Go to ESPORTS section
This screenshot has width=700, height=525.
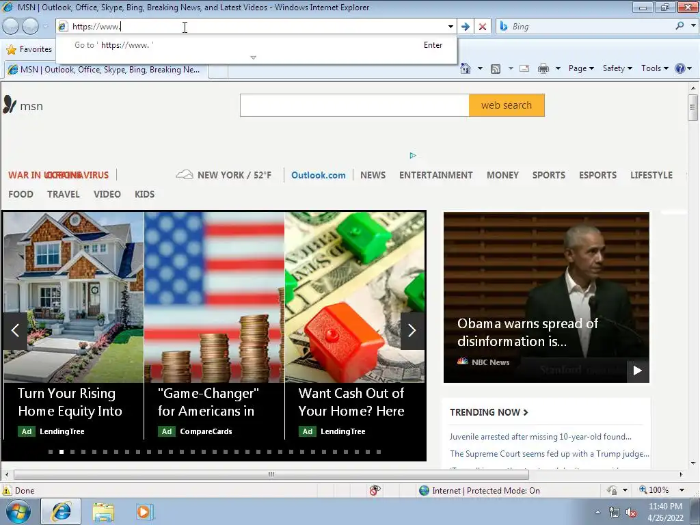[597, 175]
